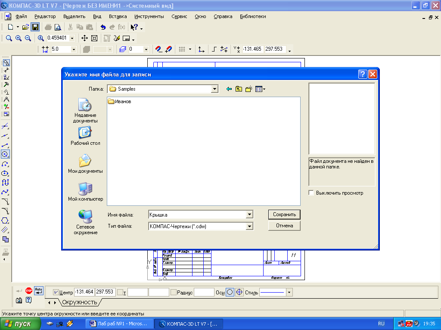Screen dimensions: 441x330
Task: Toggle the Auto create object button
Action: pos(38,291)
